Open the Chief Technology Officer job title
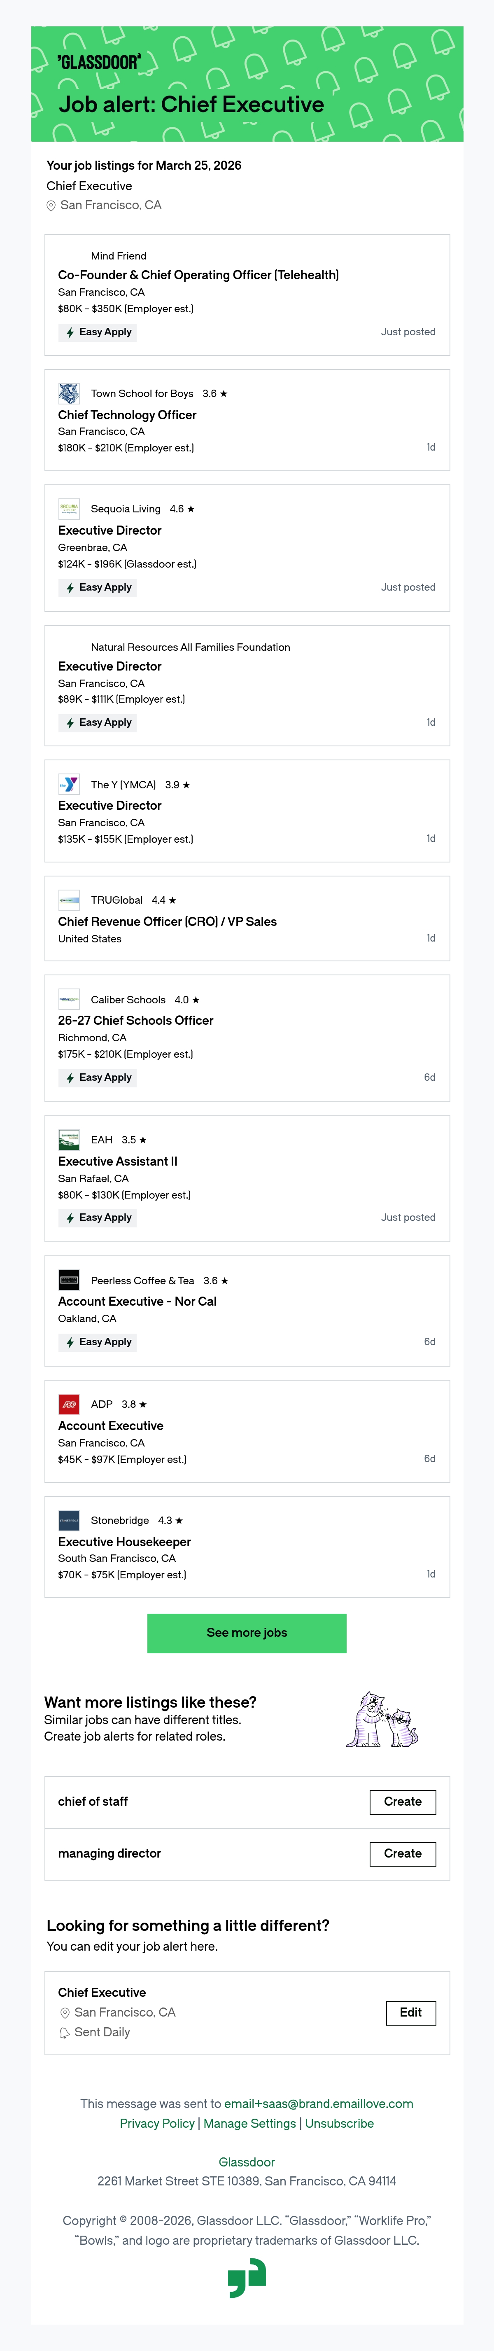This screenshot has width=494, height=2351. [x=128, y=414]
